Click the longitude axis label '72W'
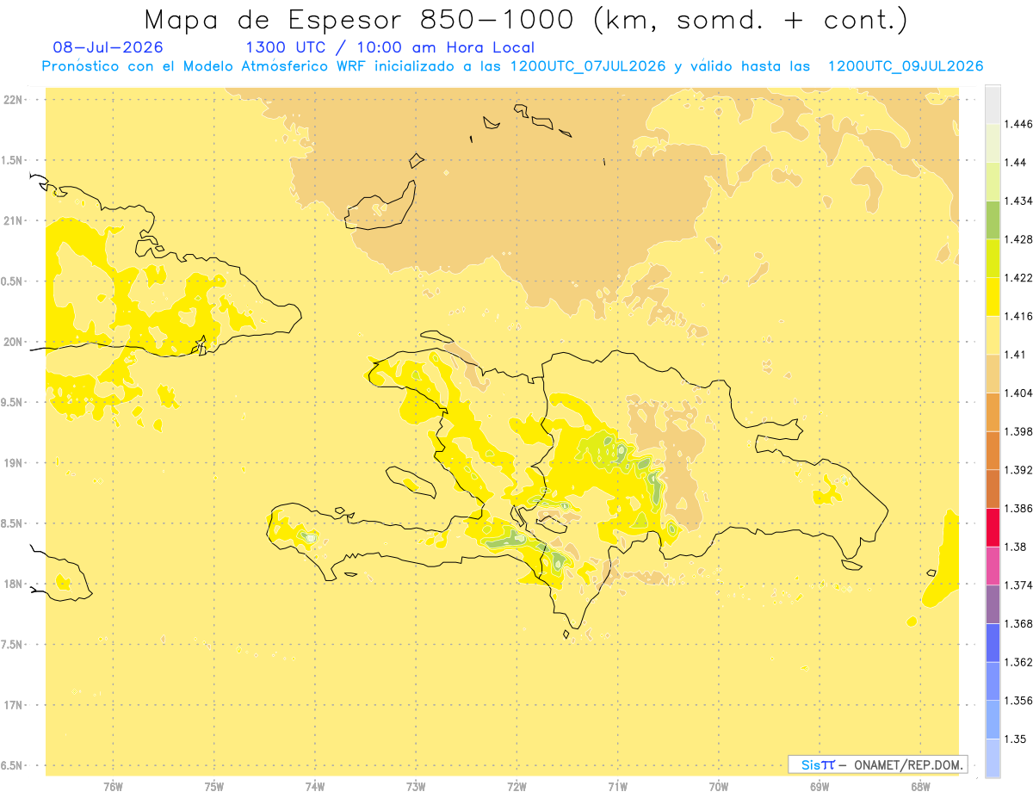The image size is (1033, 798). (516, 786)
